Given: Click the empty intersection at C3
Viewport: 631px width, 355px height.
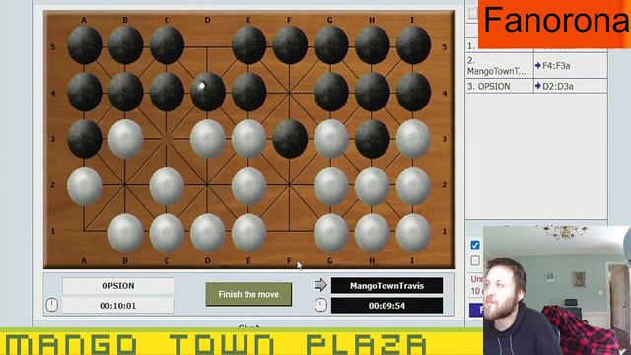Looking at the screenshot, I should (x=167, y=139).
